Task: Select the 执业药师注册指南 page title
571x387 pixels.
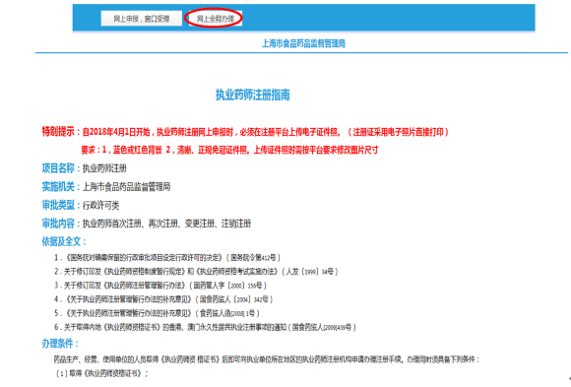Action: (x=252, y=95)
